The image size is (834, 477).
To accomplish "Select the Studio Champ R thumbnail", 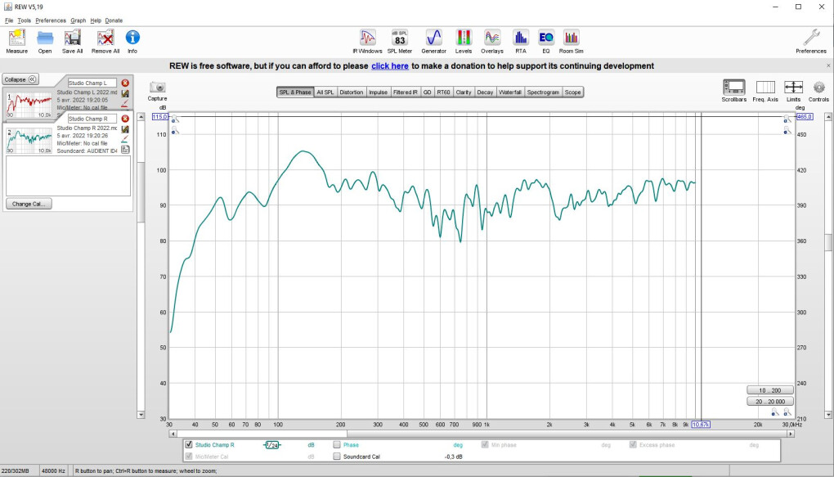I will [29, 141].
